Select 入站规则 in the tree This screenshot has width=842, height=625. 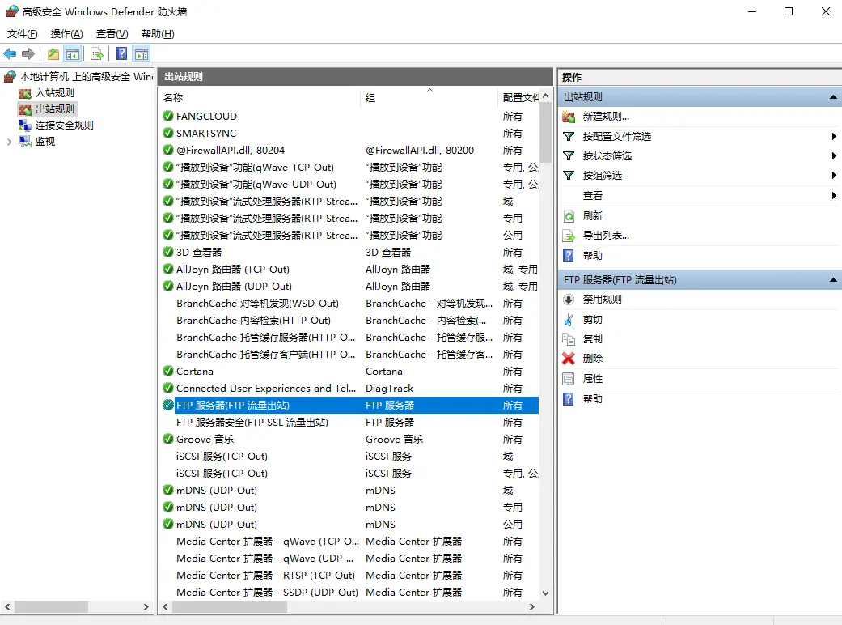55,93
